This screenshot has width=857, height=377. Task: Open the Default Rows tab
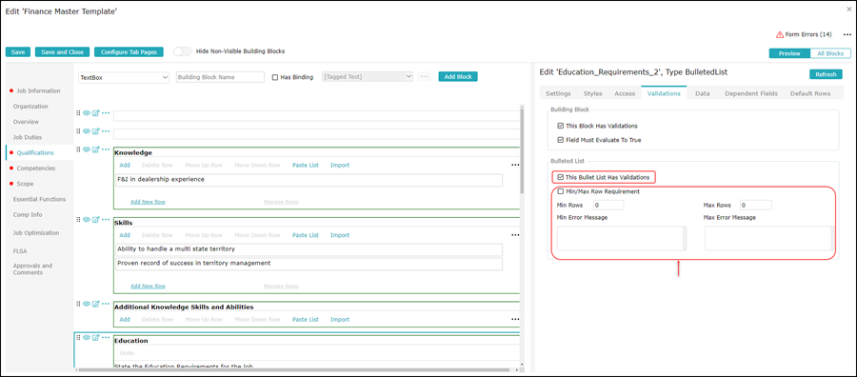(810, 93)
